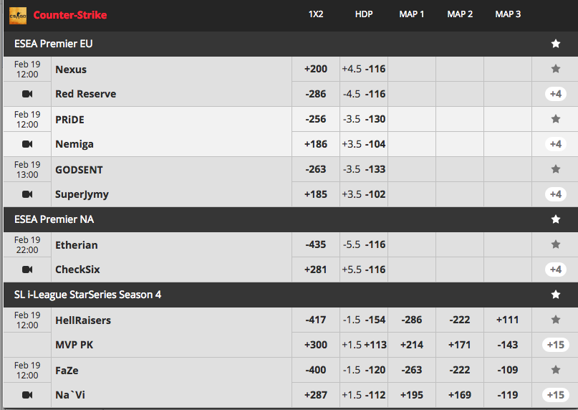Open video stream for Nexus vs Red Reserve
Screen dimensions: 578x410
click(x=27, y=94)
